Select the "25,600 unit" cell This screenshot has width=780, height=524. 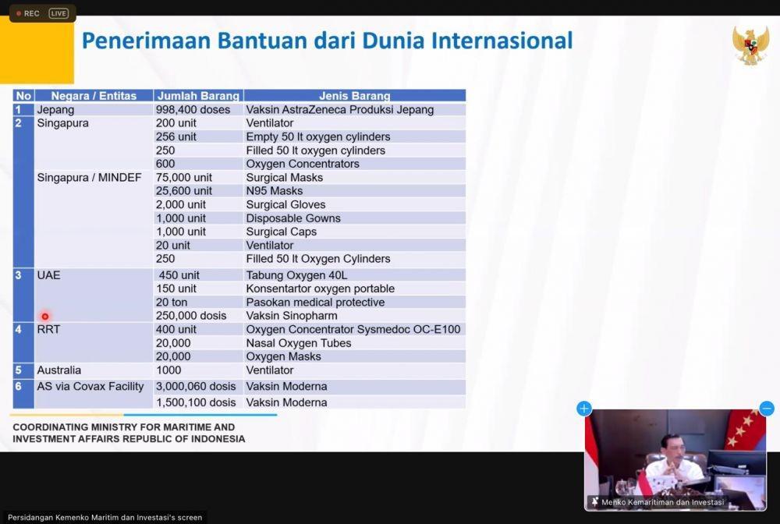198,191
